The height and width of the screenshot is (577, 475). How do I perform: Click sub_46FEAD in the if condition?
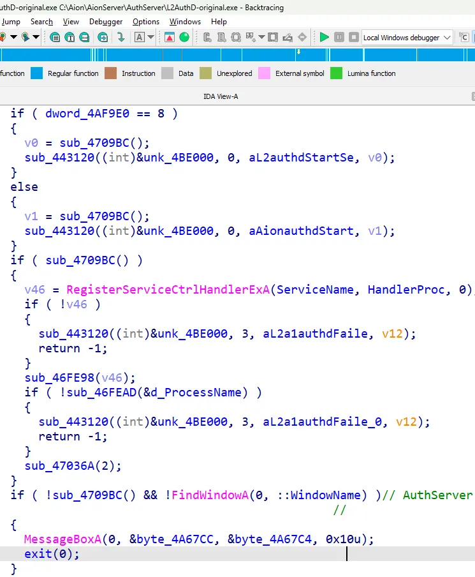[x=101, y=393]
